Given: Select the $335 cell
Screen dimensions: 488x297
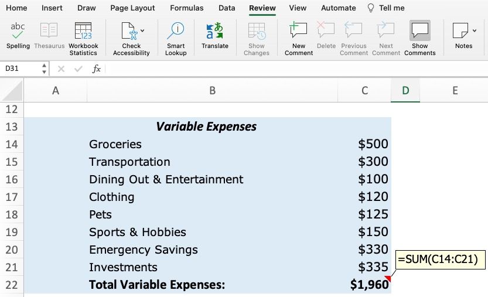Looking at the screenshot, I should pyautogui.click(x=364, y=268).
